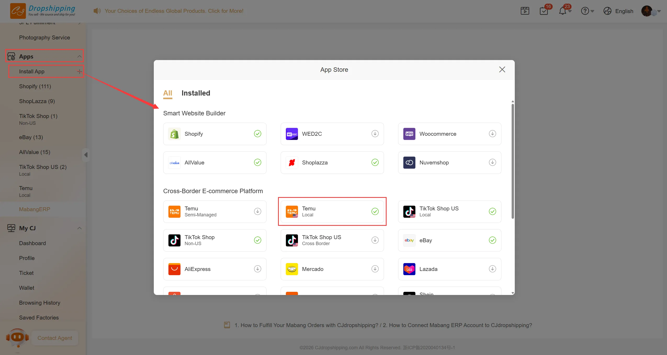
Task: Click the App Store vertical scrollbar
Action: click(513, 161)
